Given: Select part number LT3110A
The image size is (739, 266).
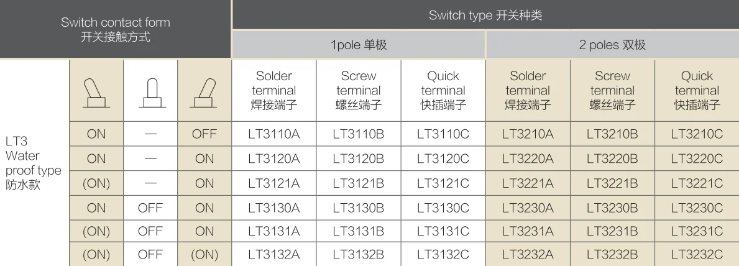Looking at the screenshot, I should point(274,134).
